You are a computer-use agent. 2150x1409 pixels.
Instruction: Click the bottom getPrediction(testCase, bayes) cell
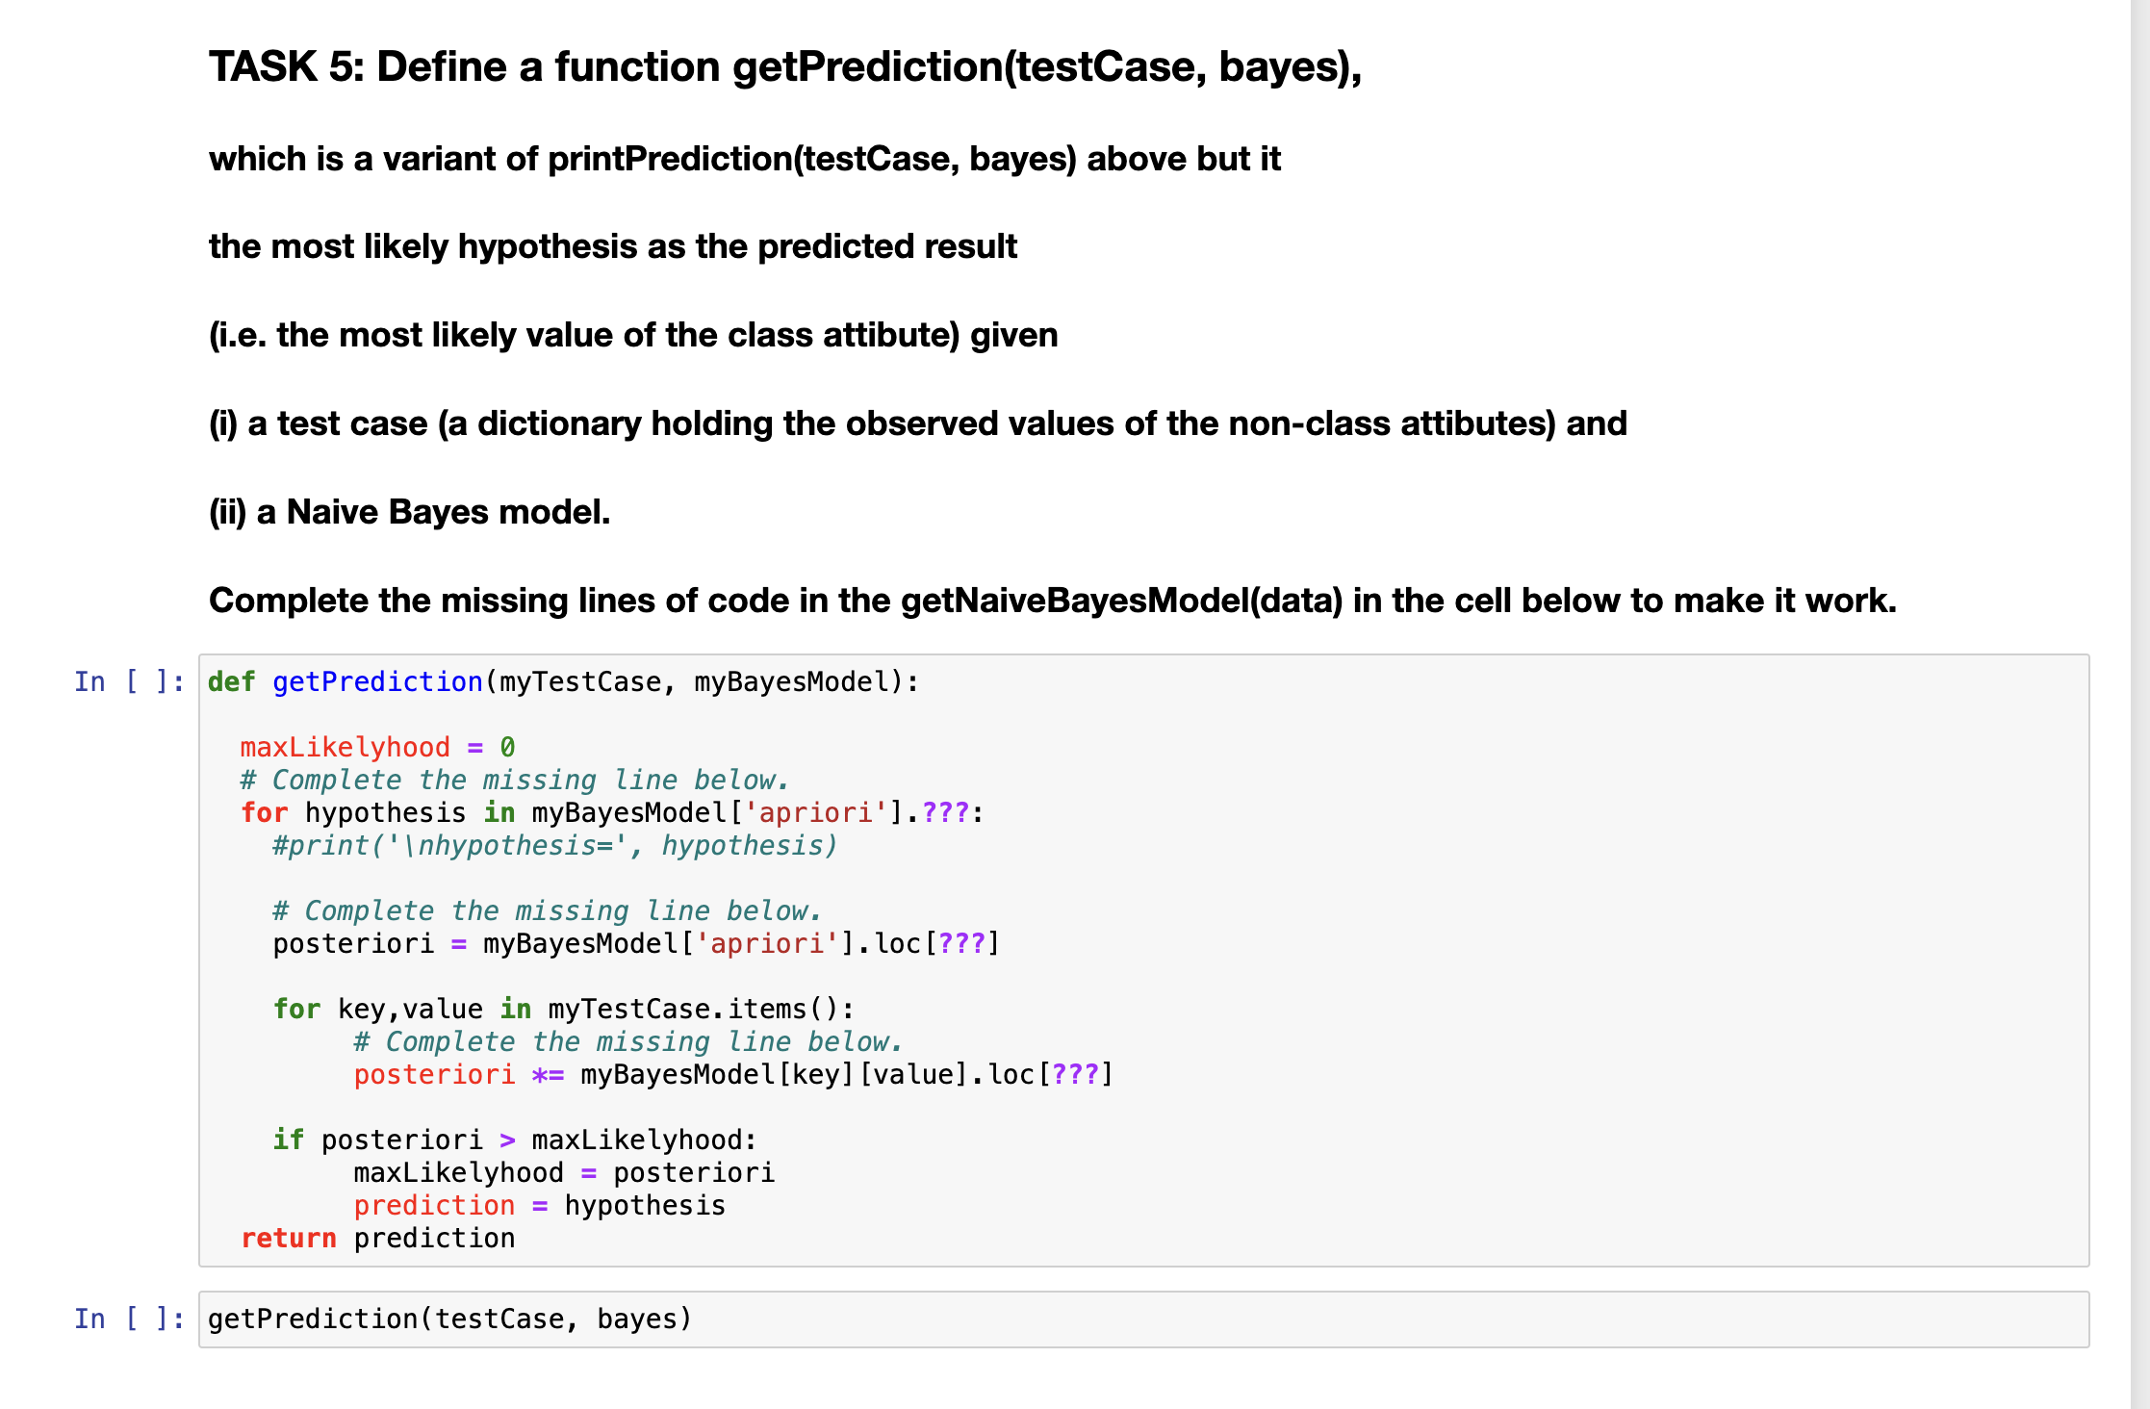tap(448, 1318)
